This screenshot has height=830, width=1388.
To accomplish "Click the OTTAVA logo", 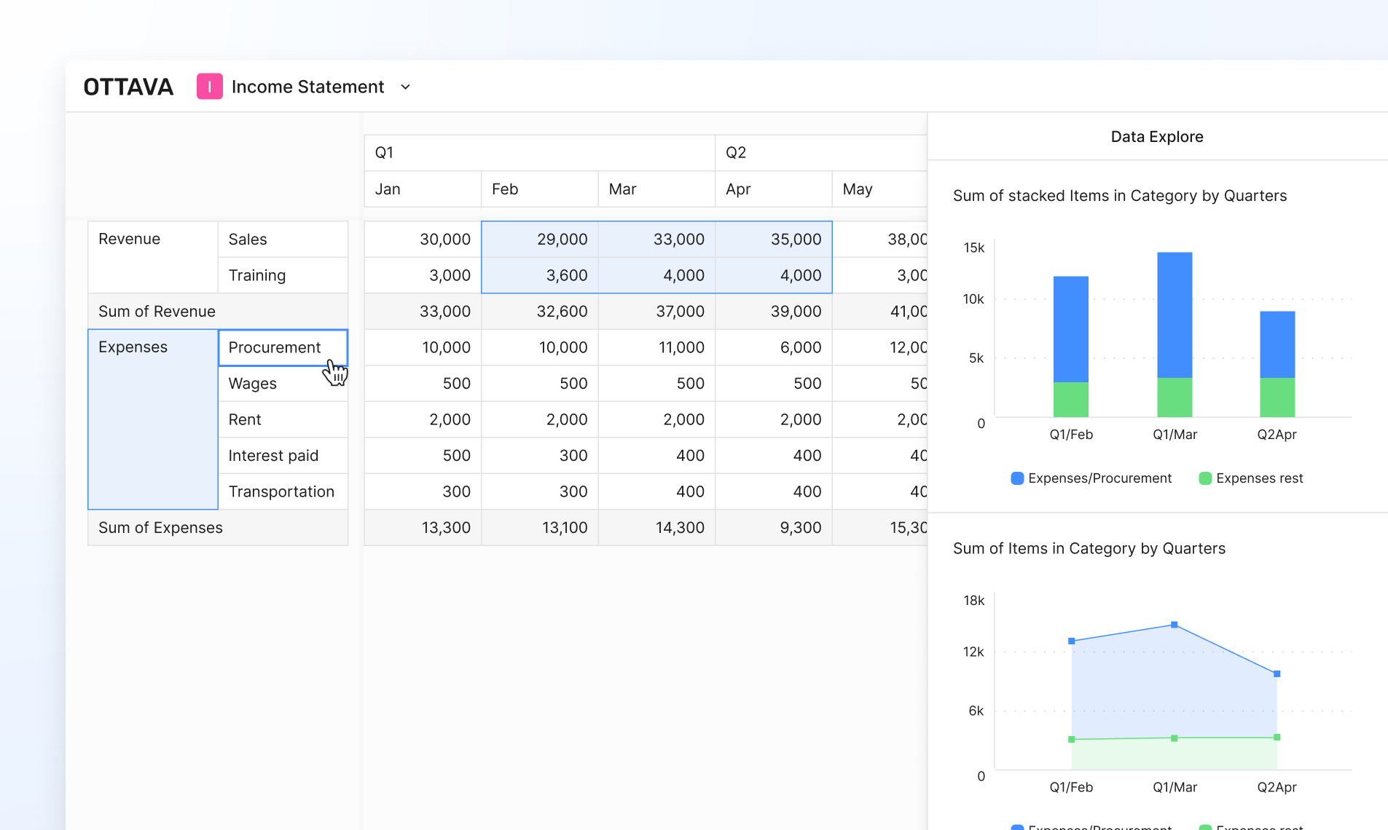I will click(128, 87).
